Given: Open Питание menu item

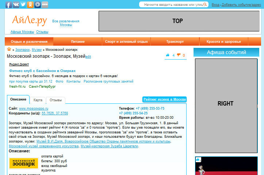Looking at the screenshot, I should click(x=78, y=42).
